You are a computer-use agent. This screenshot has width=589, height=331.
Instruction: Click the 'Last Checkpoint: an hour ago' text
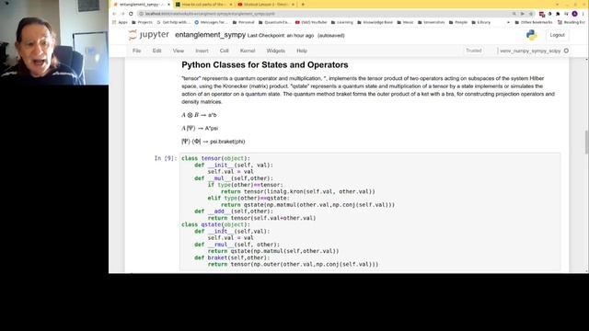click(x=280, y=35)
